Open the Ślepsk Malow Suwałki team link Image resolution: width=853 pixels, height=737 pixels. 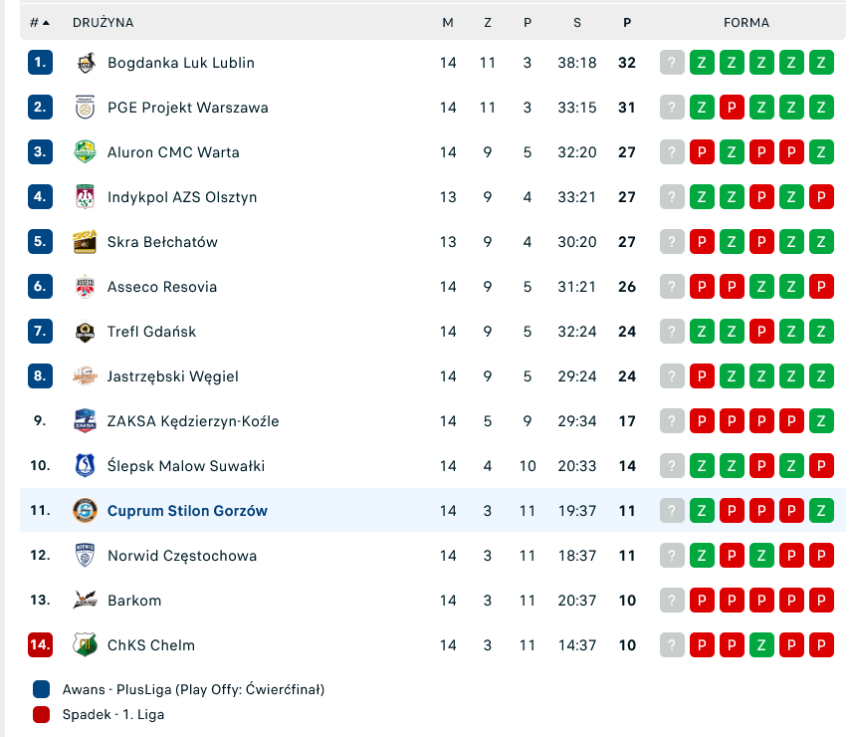click(x=185, y=466)
